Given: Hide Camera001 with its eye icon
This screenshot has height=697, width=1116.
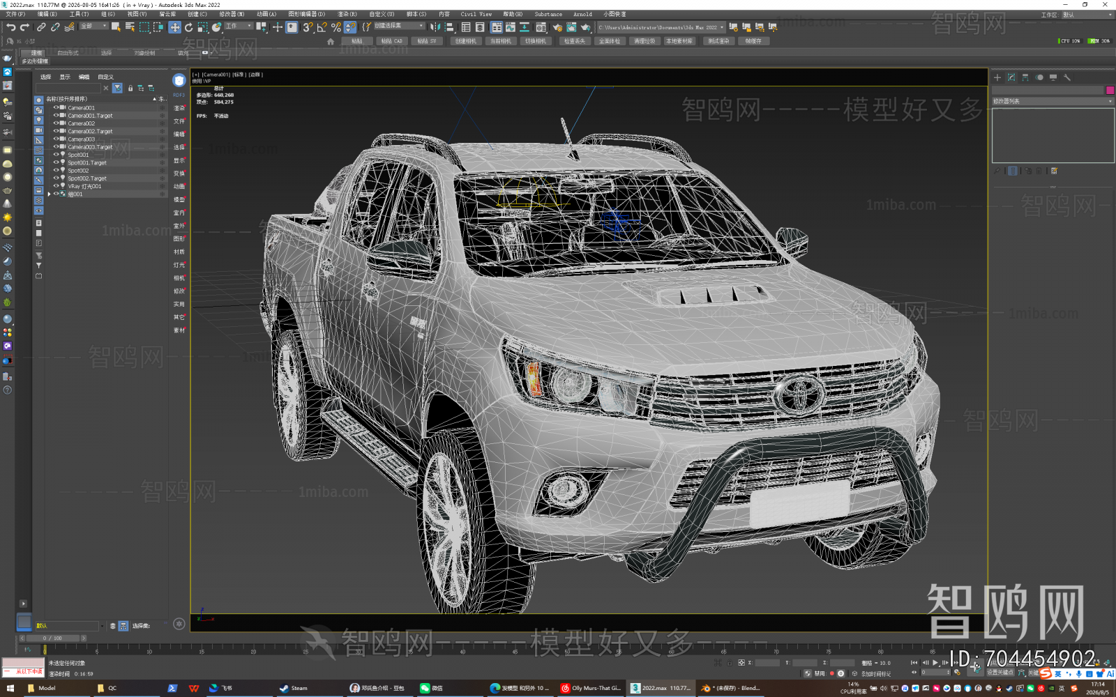Looking at the screenshot, I should [56, 107].
